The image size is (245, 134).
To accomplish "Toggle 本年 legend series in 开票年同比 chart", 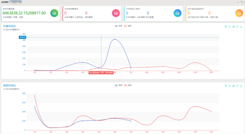I will point(118,26).
